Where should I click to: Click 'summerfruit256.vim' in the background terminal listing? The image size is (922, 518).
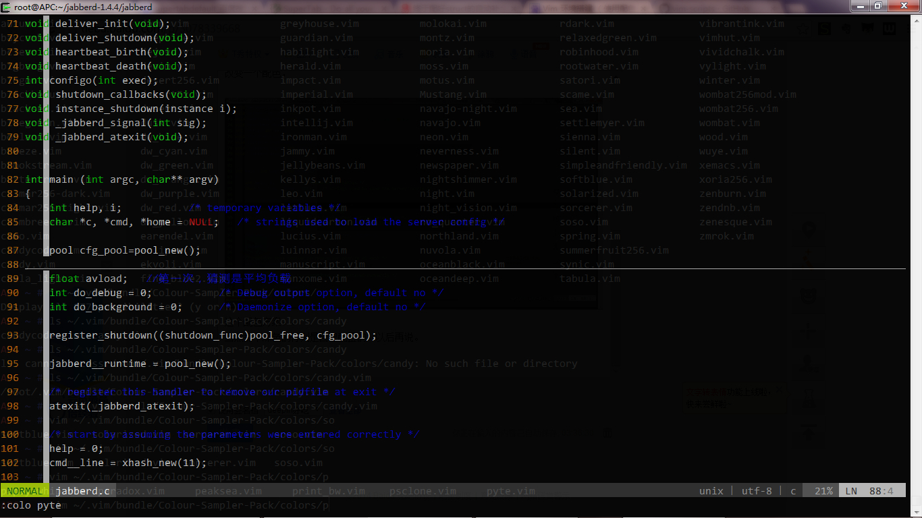[x=614, y=250]
